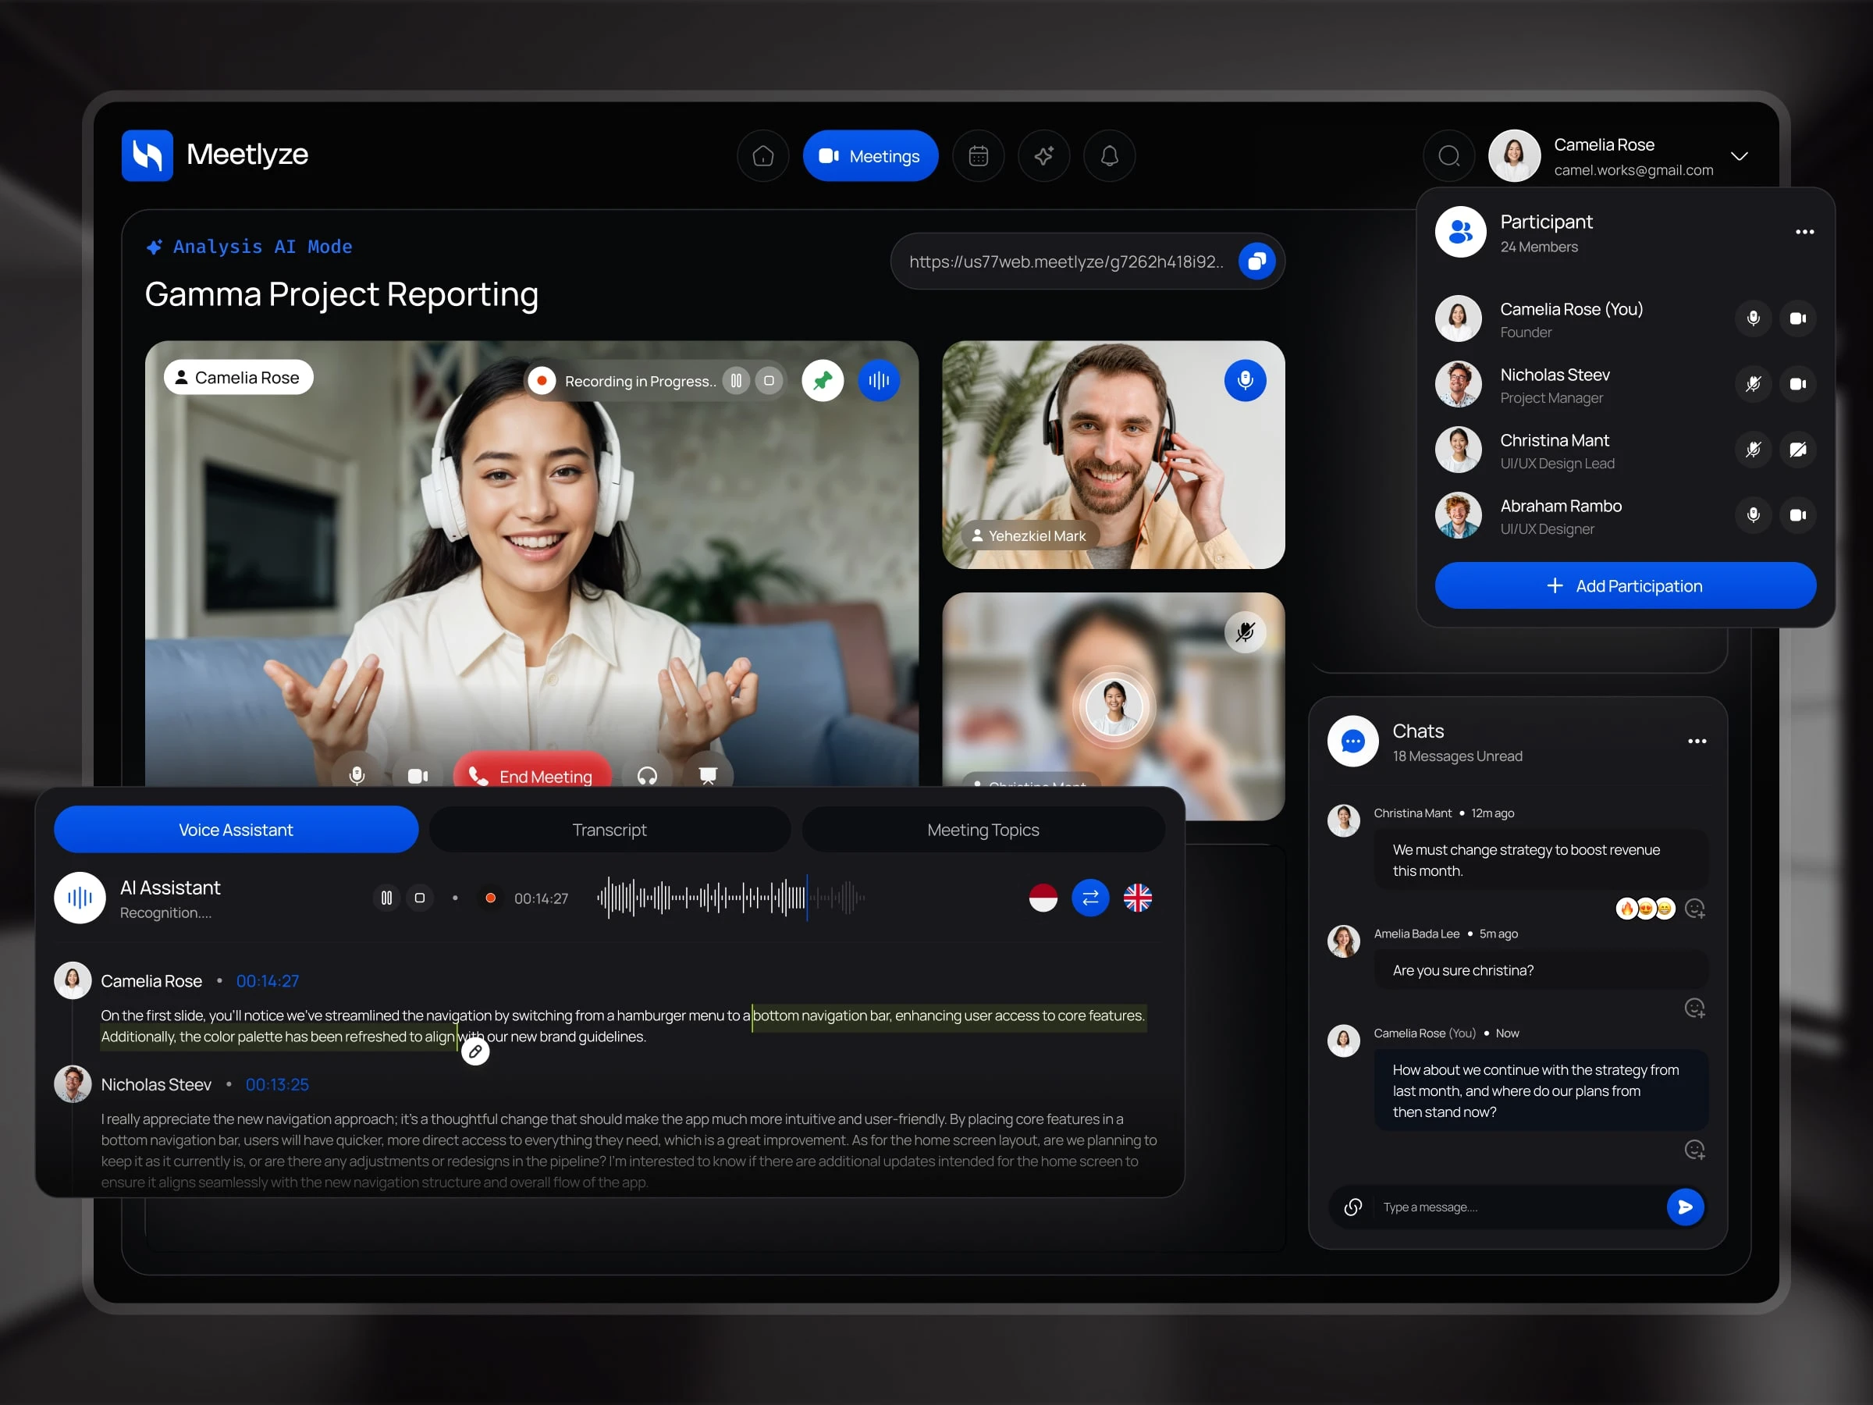Expand the Camelia Rose profile dropdown chevron
Viewport: 1873px width, 1405px height.
coord(1740,157)
